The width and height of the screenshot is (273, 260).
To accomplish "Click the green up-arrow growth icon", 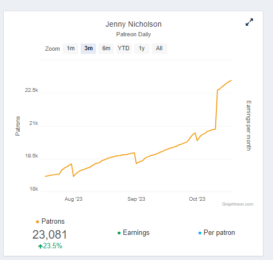I will tap(40, 246).
